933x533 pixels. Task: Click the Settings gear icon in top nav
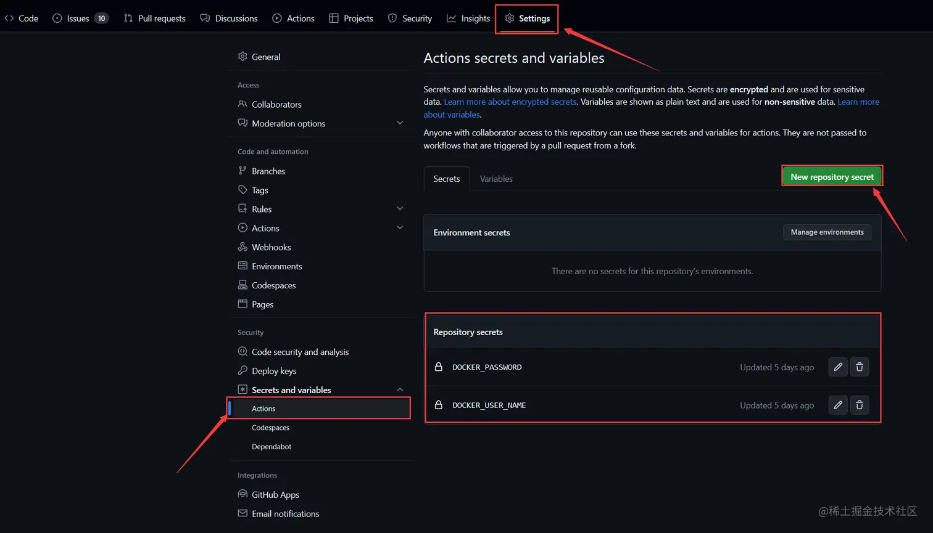[x=510, y=18]
